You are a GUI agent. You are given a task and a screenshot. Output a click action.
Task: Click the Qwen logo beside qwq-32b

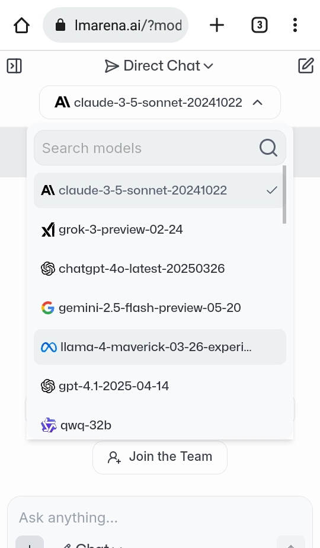49,425
